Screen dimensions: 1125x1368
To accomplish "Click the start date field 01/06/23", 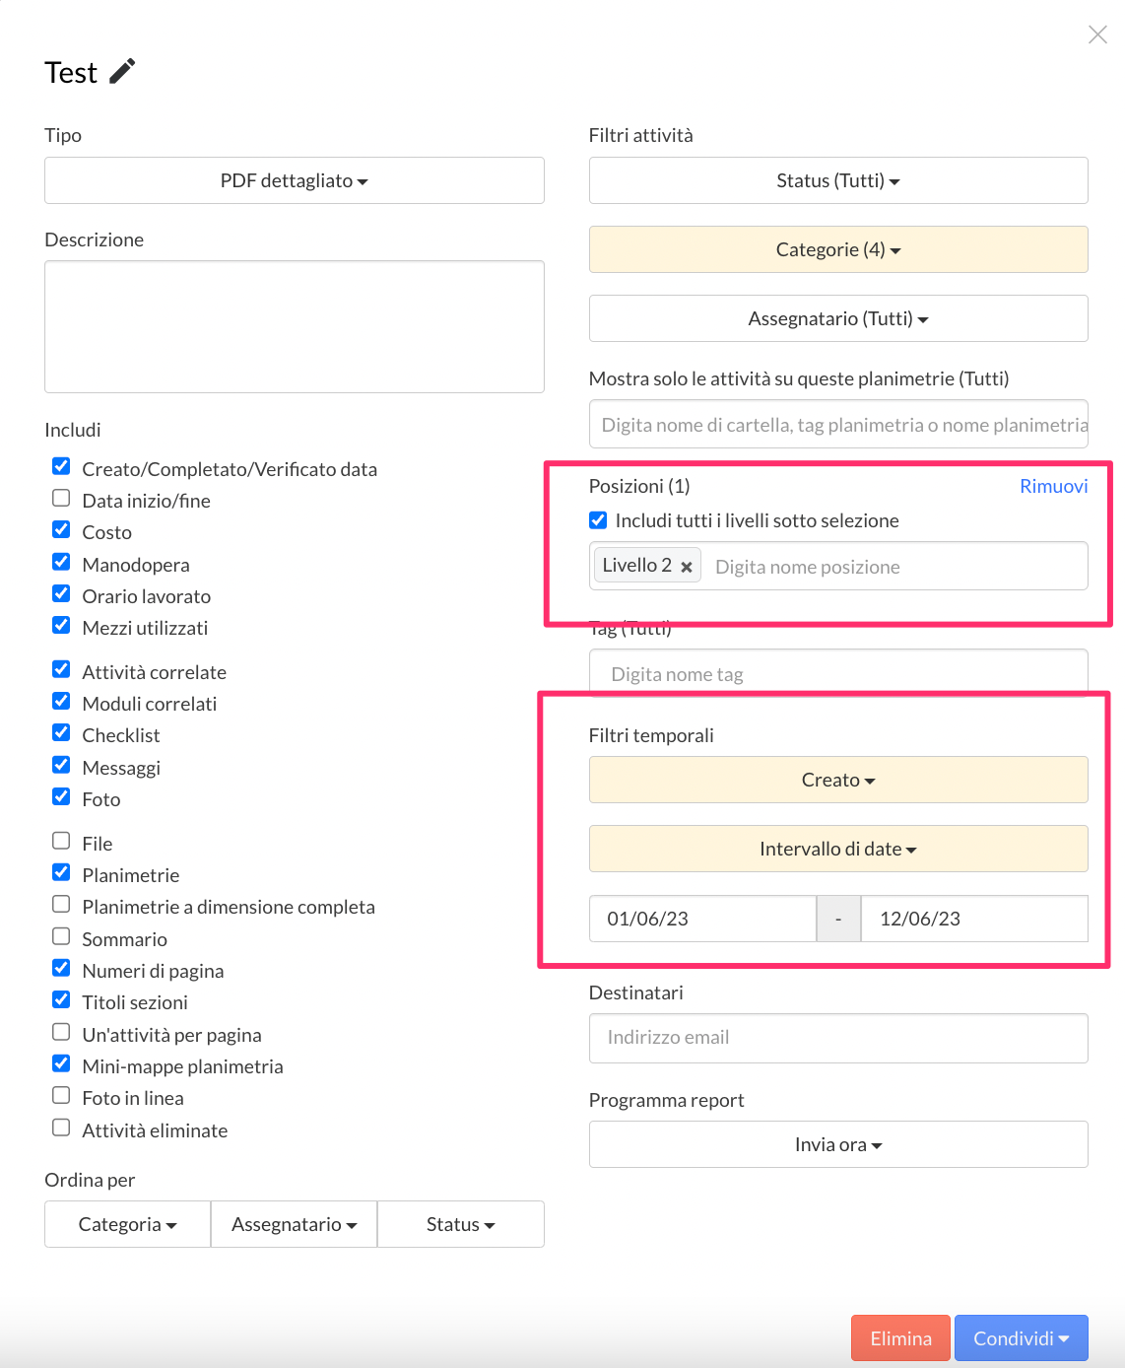I will point(701,919).
